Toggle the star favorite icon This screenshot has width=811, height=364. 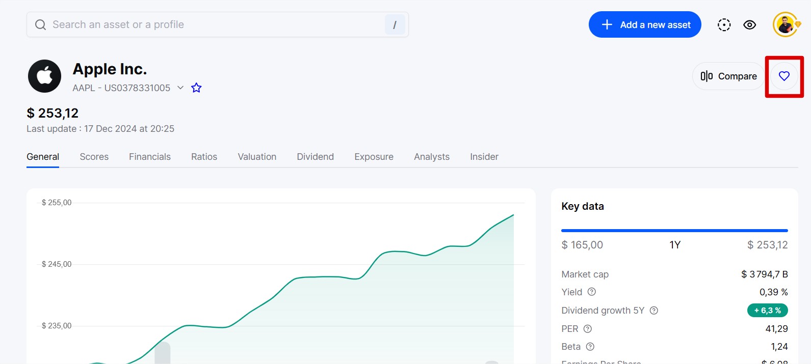[x=196, y=88]
